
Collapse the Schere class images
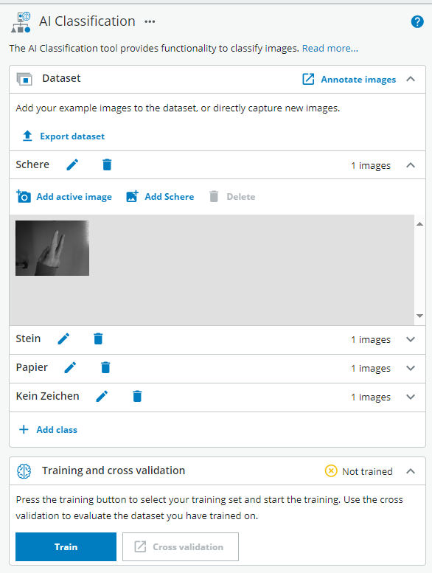411,165
